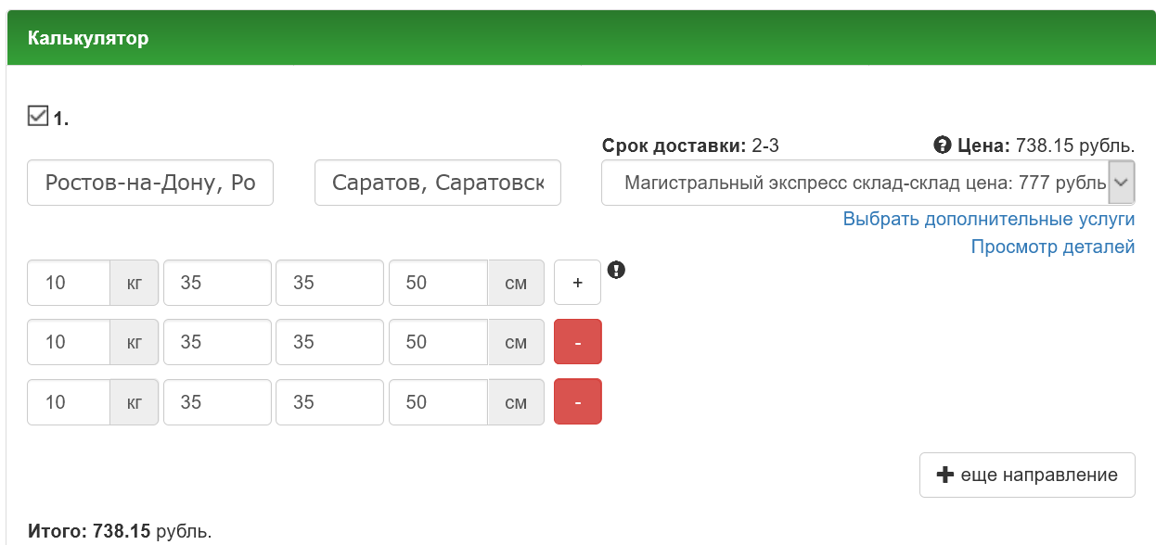Open the Просмотр деталей link
1156x545 pixels.
click(x=1052, y=247)
